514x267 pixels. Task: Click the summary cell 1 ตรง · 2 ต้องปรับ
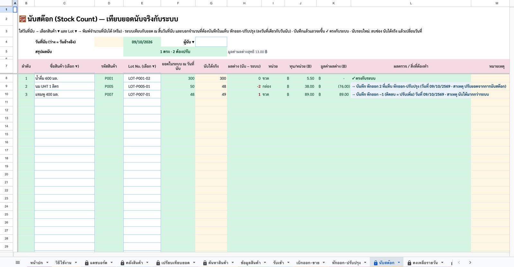175,52
